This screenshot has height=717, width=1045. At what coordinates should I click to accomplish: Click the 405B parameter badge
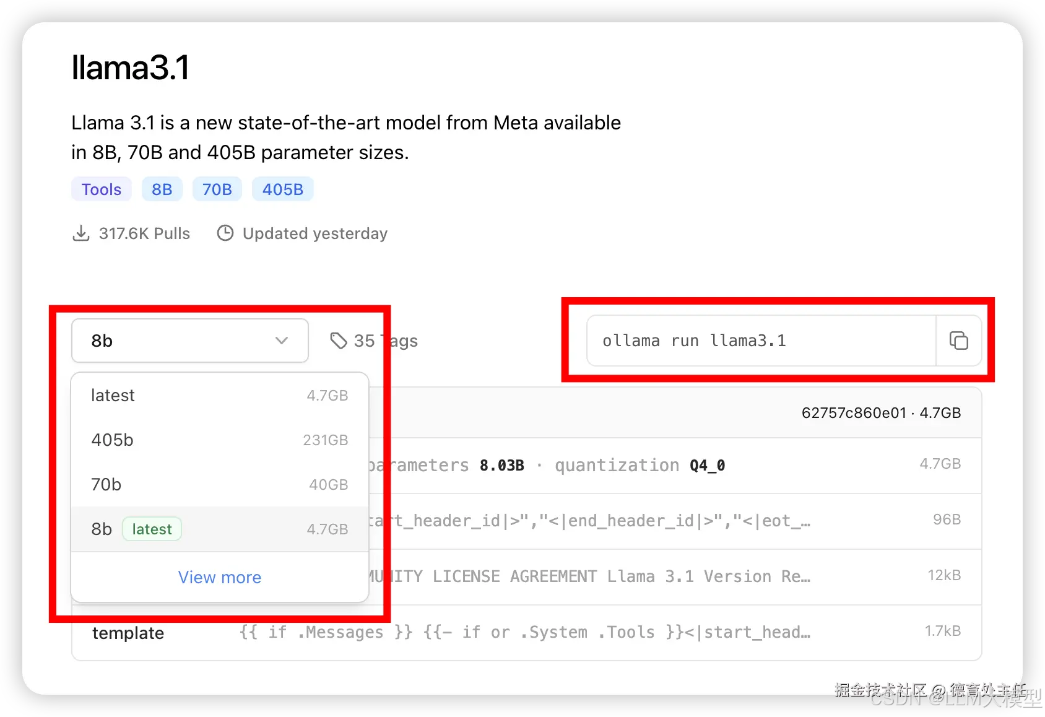click(x=282, y=189)
